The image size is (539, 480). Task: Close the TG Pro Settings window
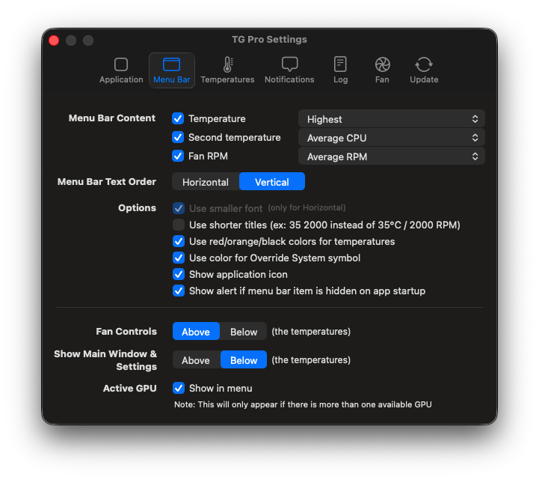[54, 40]
